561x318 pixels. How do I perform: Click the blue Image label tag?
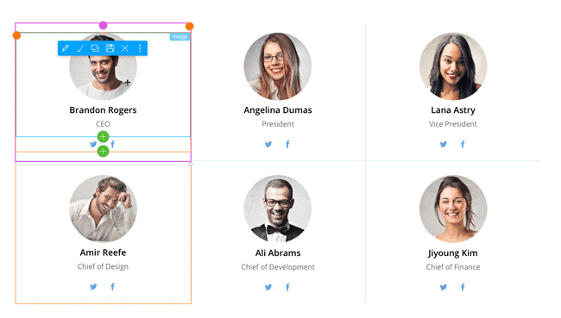point(180,36)
